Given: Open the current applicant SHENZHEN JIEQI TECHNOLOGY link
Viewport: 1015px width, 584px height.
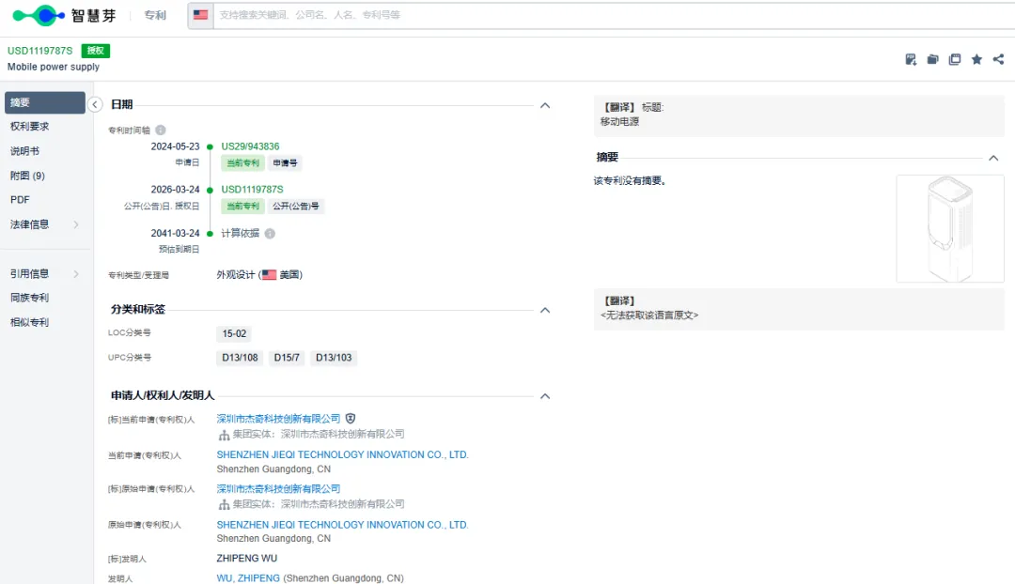Looking at the screenshot, I should pos(342,455).
